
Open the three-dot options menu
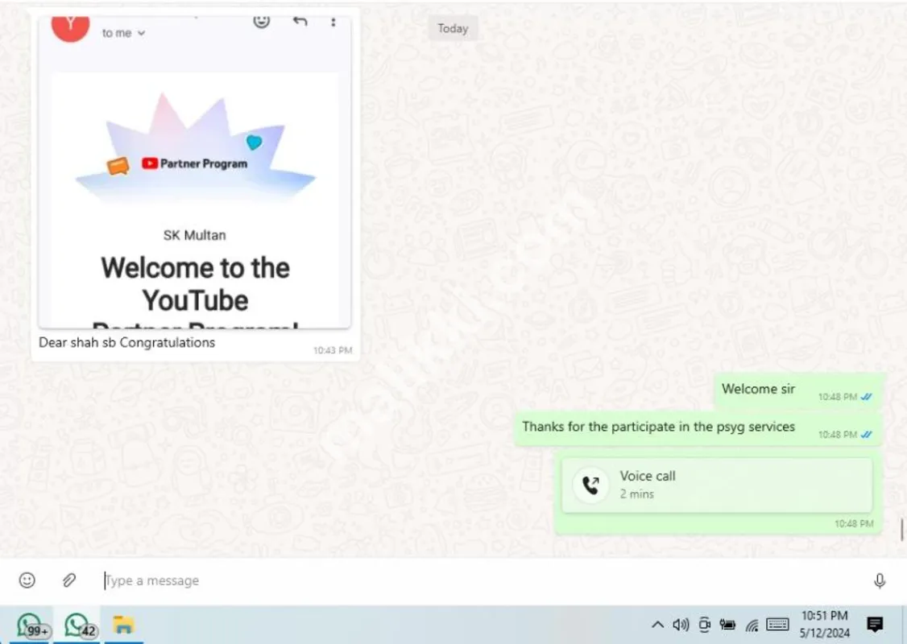point(333,22)
